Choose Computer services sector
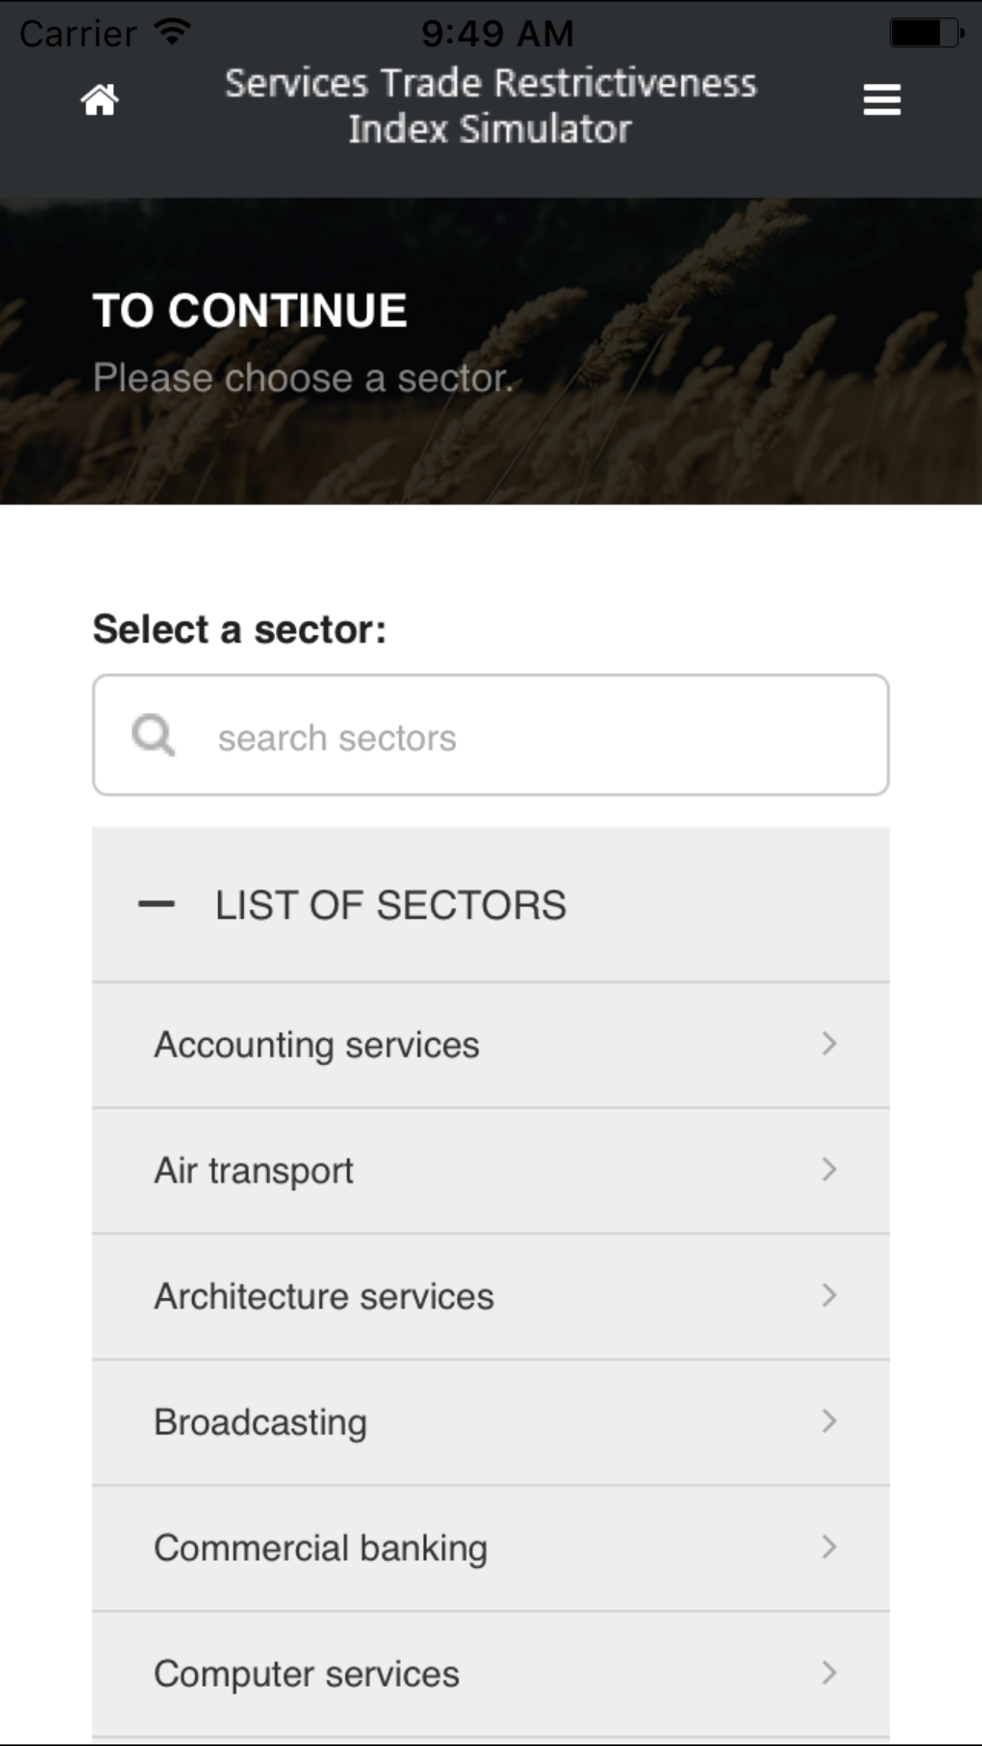The width and height of the screenshot is (982, 1746). coord(306,1673)
